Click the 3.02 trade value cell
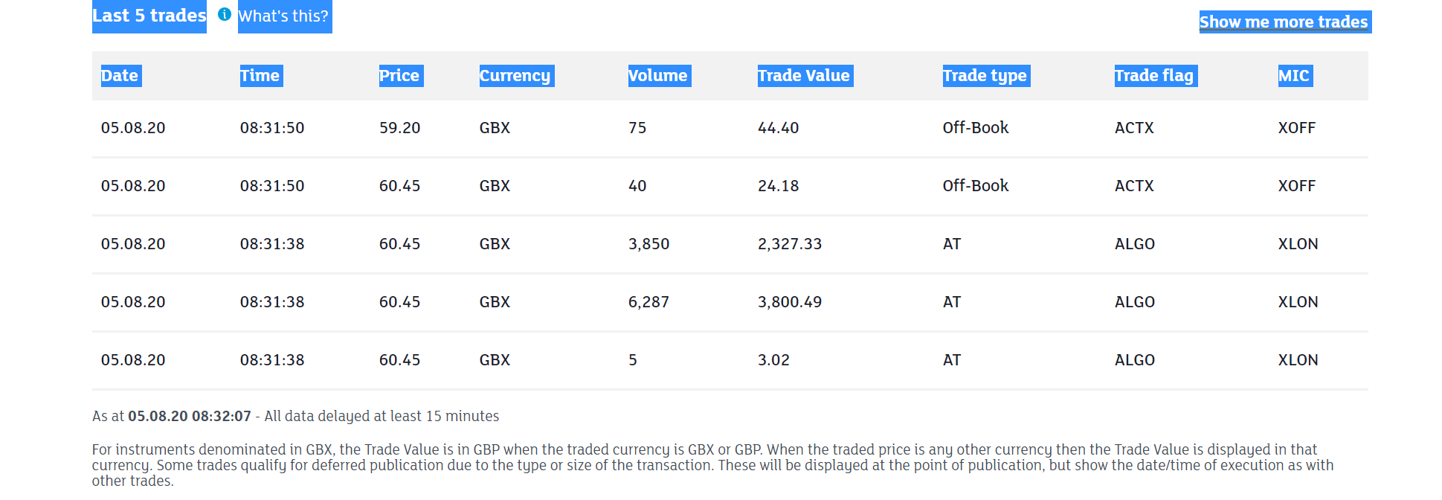This screenshot has height=500, width=1442. (x=773, y=360)
